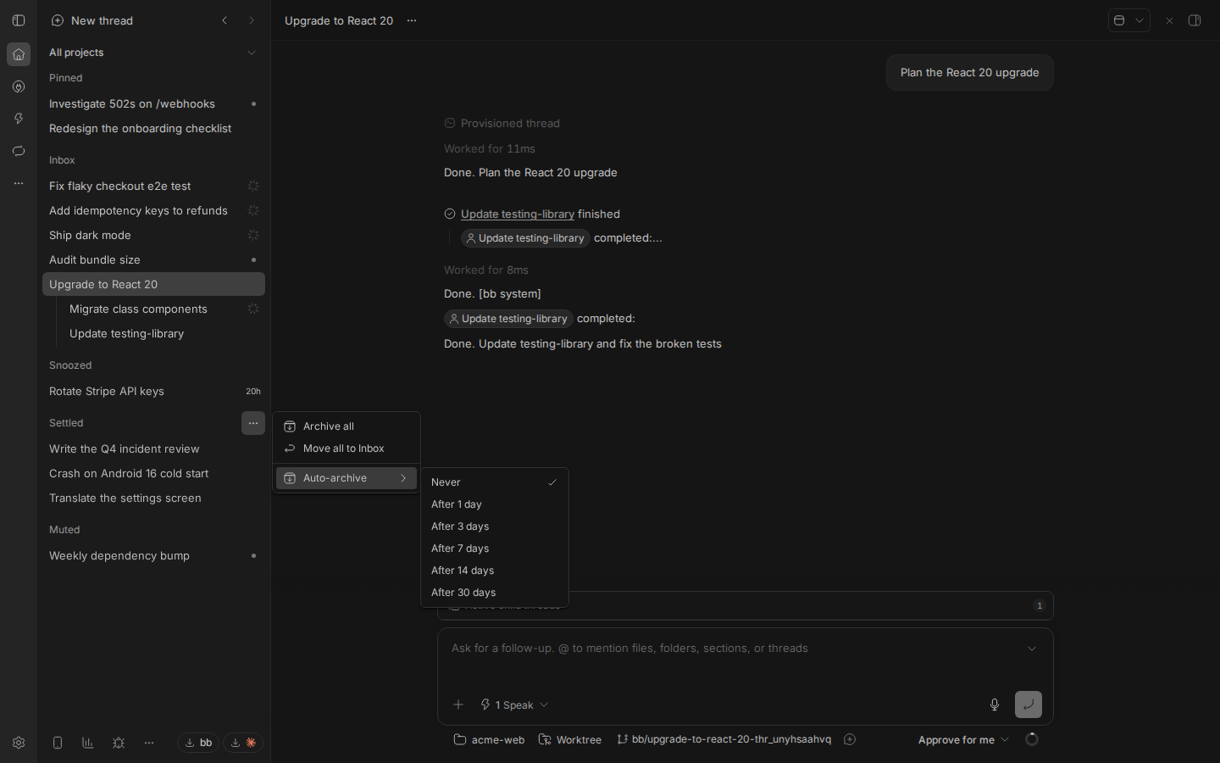Click the mobile device icon in the bottom bar
The image size is (1220, 763).
pyautogui.click(x=58, y=743)
